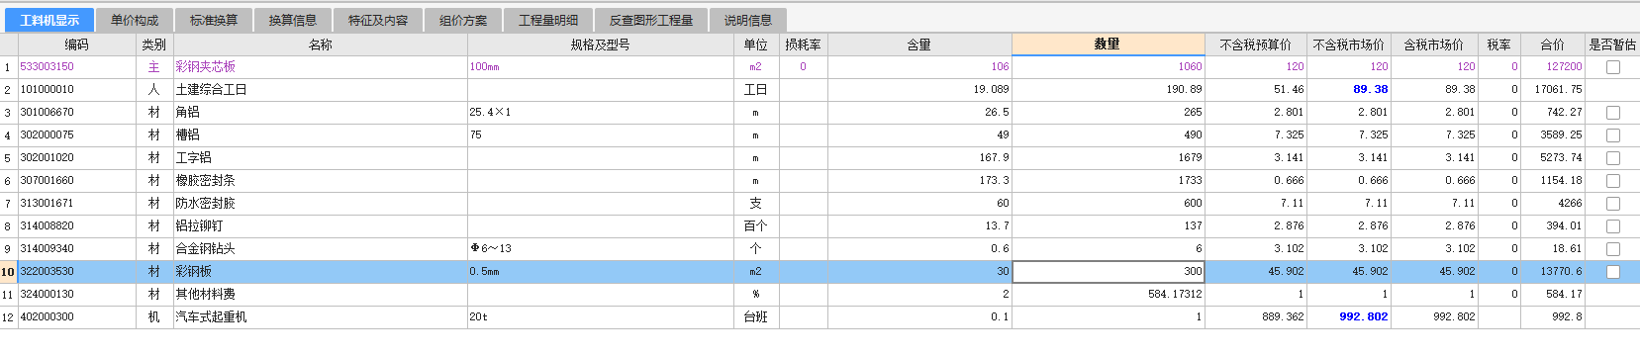Click the highlighted 数量 column header
Viewport: 1640px width, 357px height.
[1109, 45]
